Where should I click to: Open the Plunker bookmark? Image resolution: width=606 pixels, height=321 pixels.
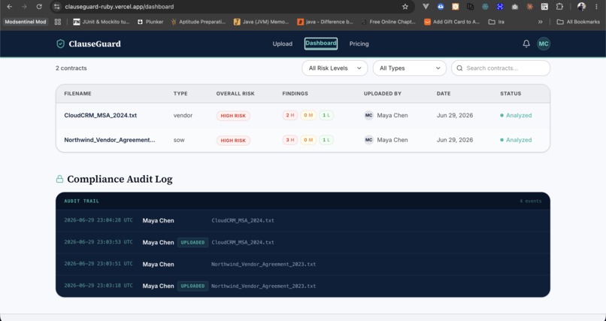[150, 22]
